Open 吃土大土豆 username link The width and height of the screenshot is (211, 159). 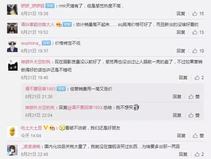pos(31,128)
